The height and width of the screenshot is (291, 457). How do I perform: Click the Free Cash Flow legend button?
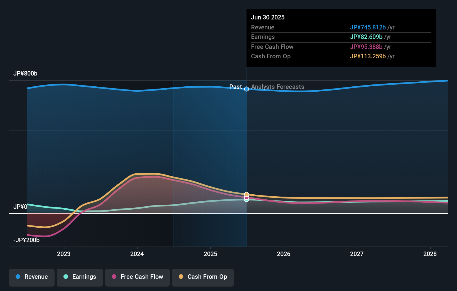[x=137, y=277]
